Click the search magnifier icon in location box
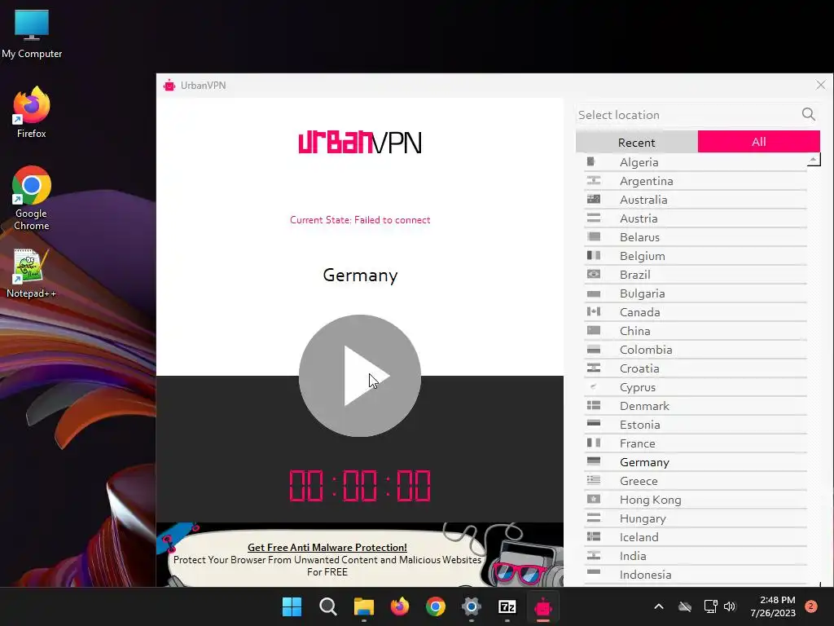The height and width of the screenshot is (626, 834). click(x=809, y=114)
